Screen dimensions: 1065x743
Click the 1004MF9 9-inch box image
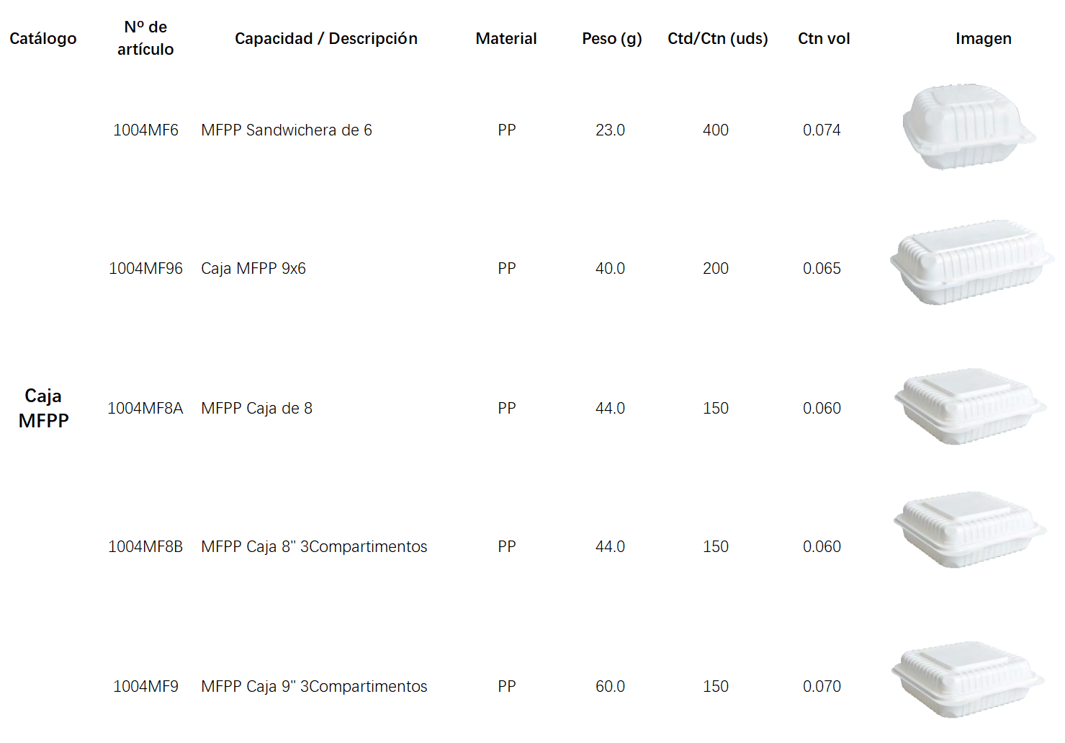(x=968, y=680)
